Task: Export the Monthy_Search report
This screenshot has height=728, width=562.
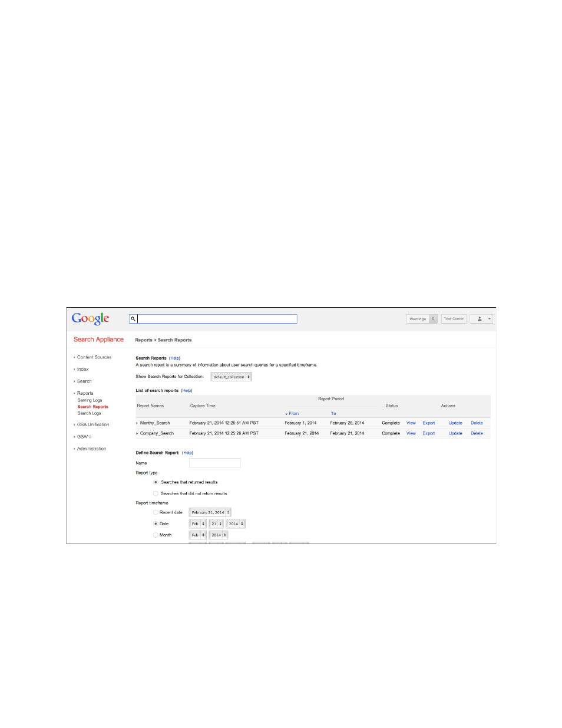Action: 429,423
